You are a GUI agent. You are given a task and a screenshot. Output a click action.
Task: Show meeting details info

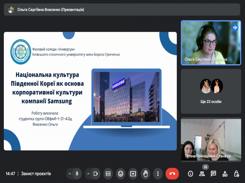pos(190,174)
